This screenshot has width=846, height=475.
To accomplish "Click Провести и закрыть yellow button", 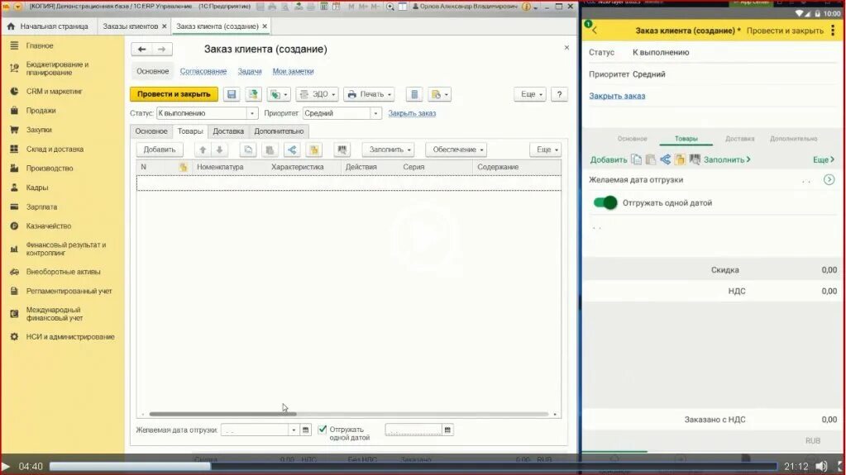I will click(x=174, y=94).
